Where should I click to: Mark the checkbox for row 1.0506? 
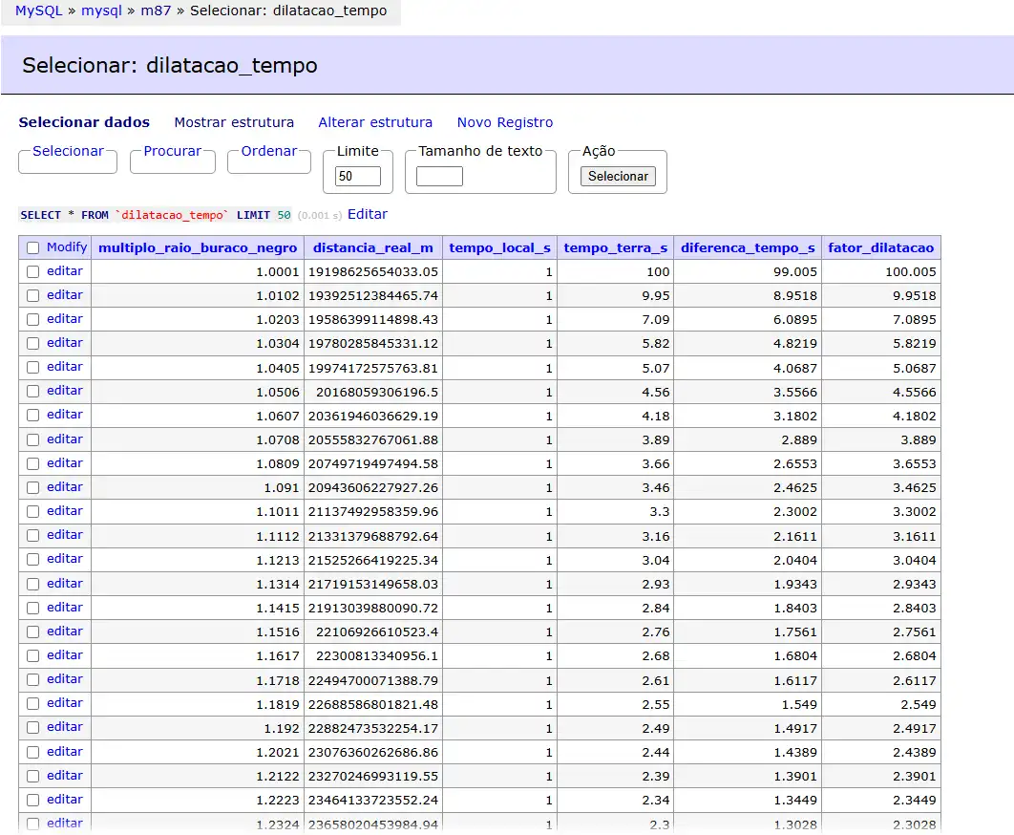pos(33,392)
